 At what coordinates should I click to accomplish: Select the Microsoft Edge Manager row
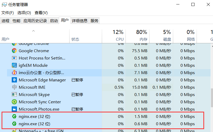(105, 80)
